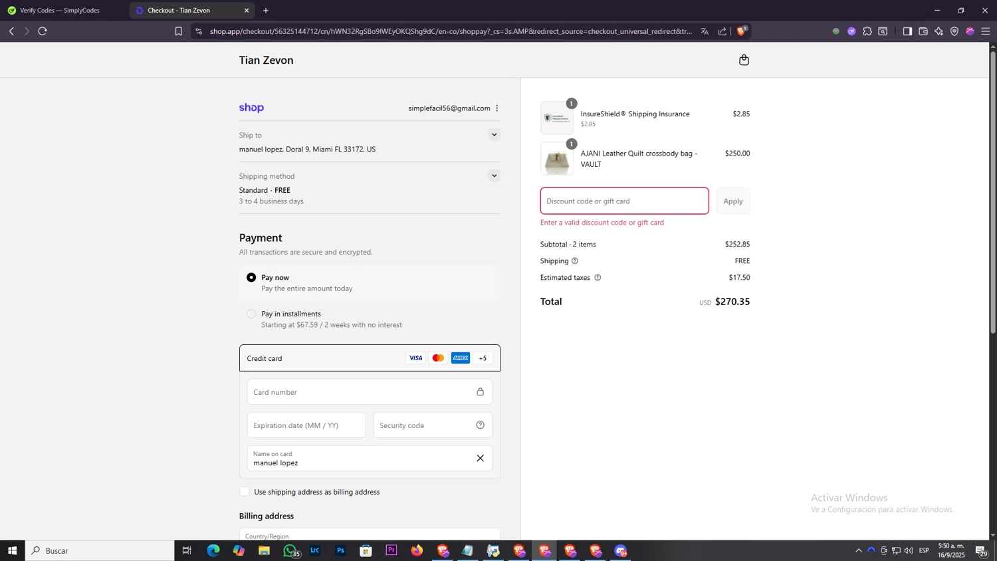Image resolution: width=997 pixels, height=561 pixels.
Task: Reload the checkout page
Action: 43,31
